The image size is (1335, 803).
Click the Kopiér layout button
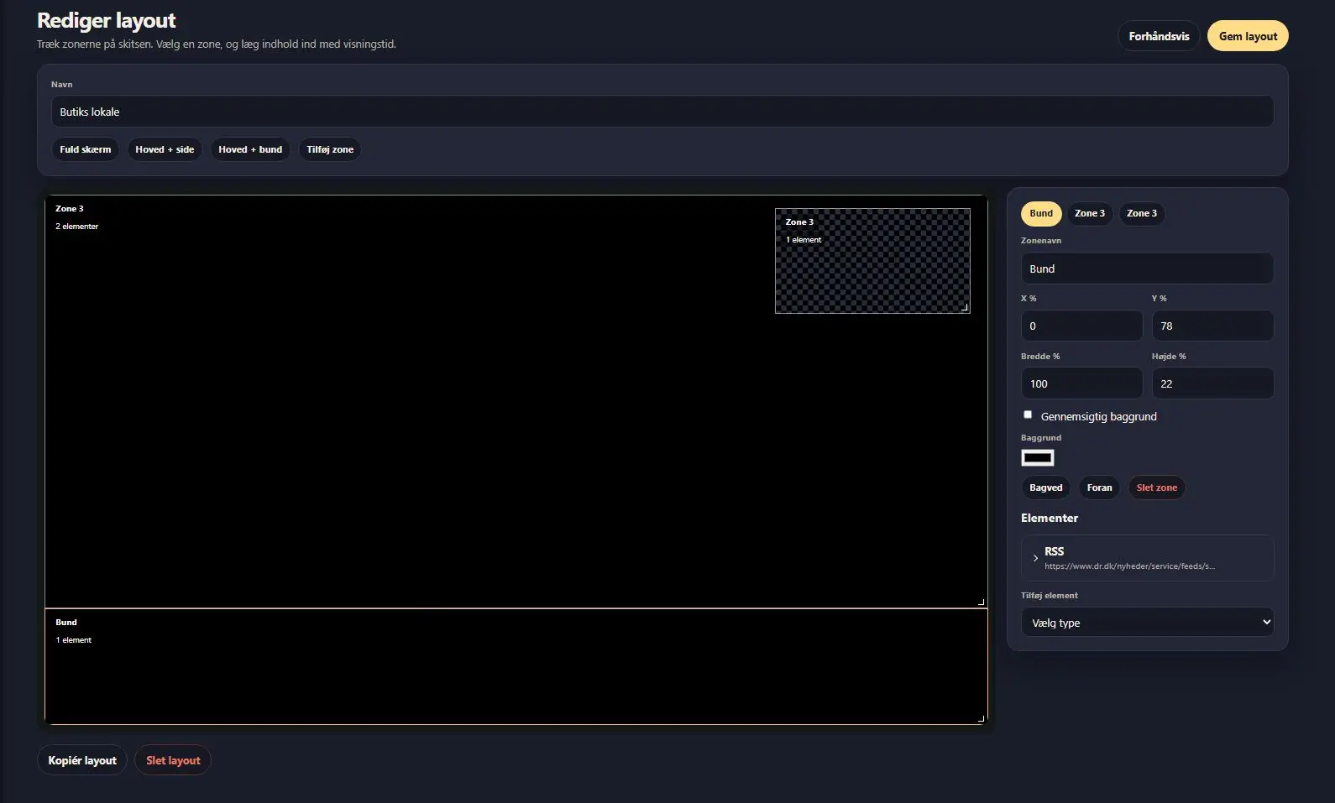click(x=82, y=760)
